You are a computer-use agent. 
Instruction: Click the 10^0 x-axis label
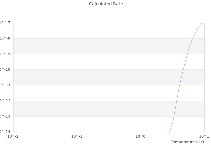tap(140, 136)
